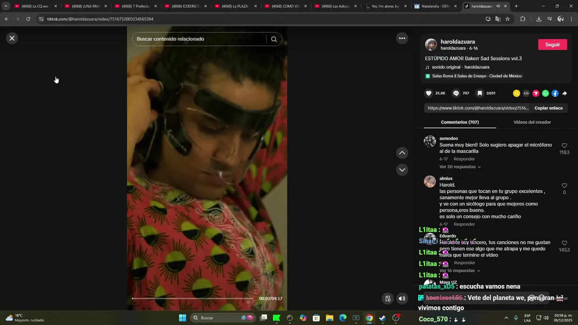Click Copiar enlace button

549,108
